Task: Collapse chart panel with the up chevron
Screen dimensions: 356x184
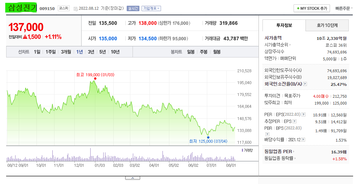Action: [133, 178]
